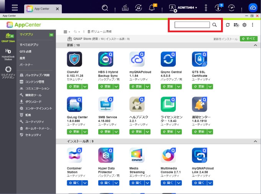Click すべて update all button
Viewport: 261px width, 194px height.
click(249, 39)
